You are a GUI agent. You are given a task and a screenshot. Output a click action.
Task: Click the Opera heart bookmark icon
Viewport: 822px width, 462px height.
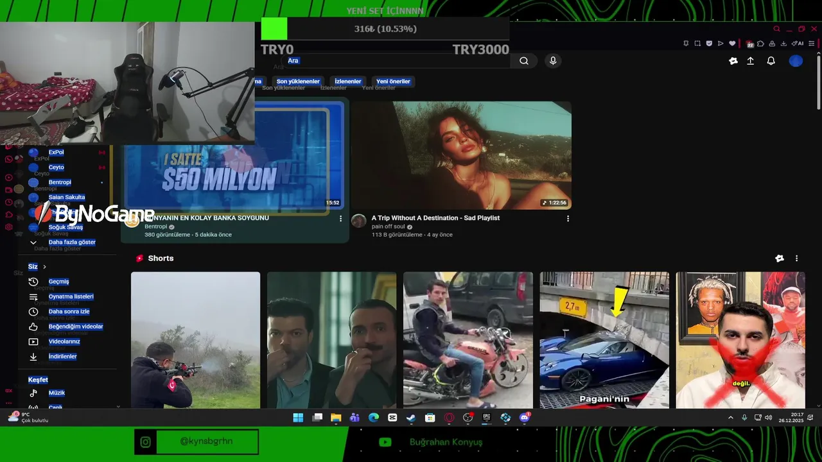pos(732,44)
